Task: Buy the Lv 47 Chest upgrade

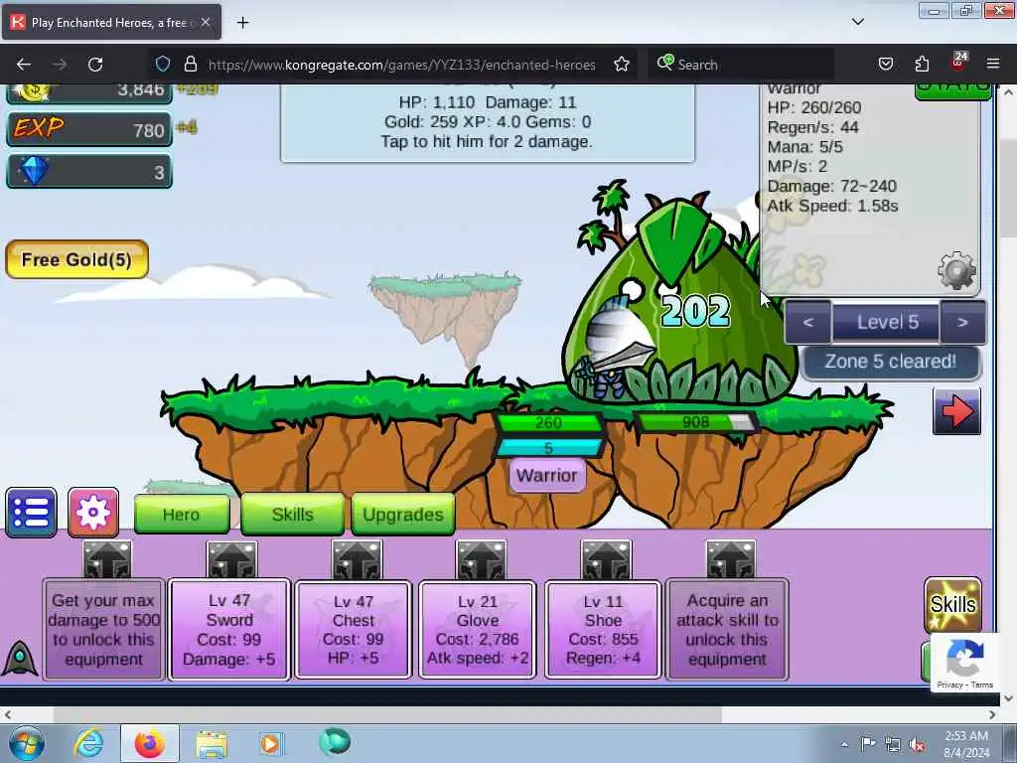Action: pos(354,629)
